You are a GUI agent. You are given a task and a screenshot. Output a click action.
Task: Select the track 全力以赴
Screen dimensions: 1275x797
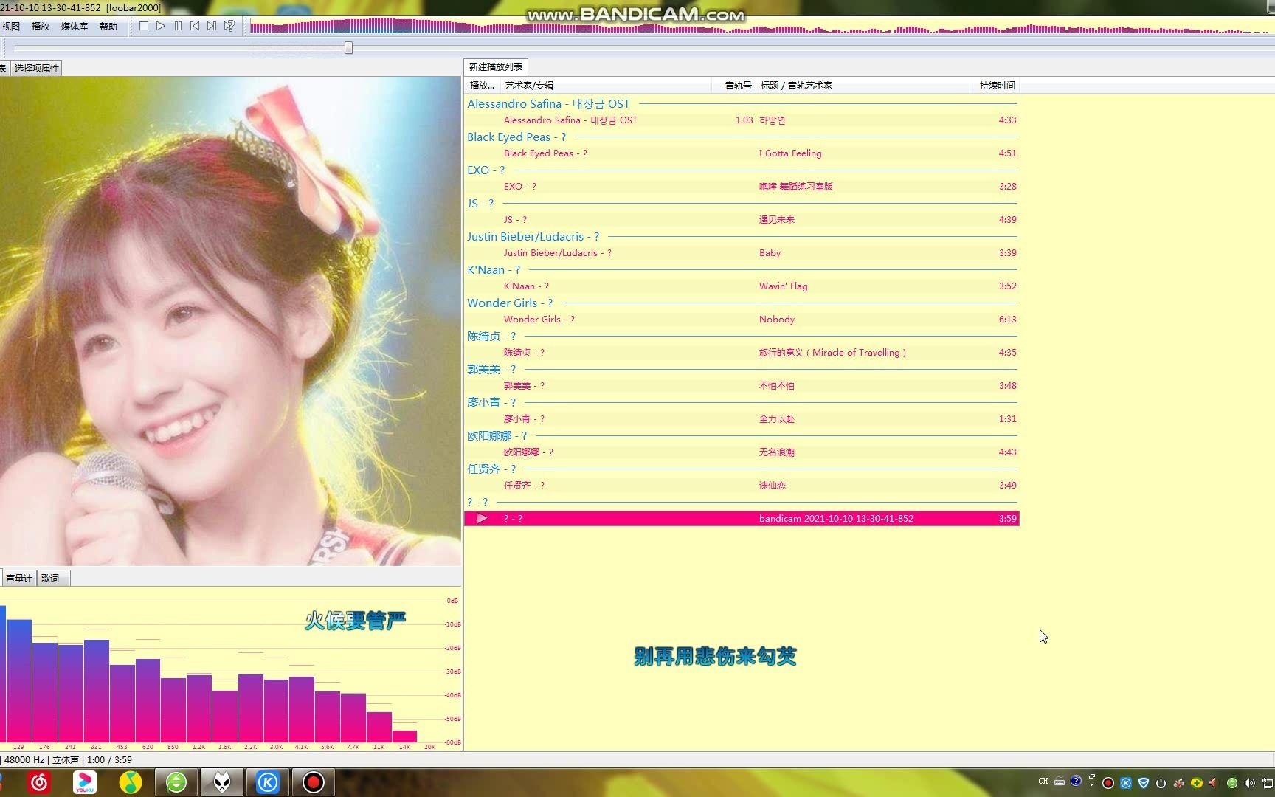click(x=742, y=419)
